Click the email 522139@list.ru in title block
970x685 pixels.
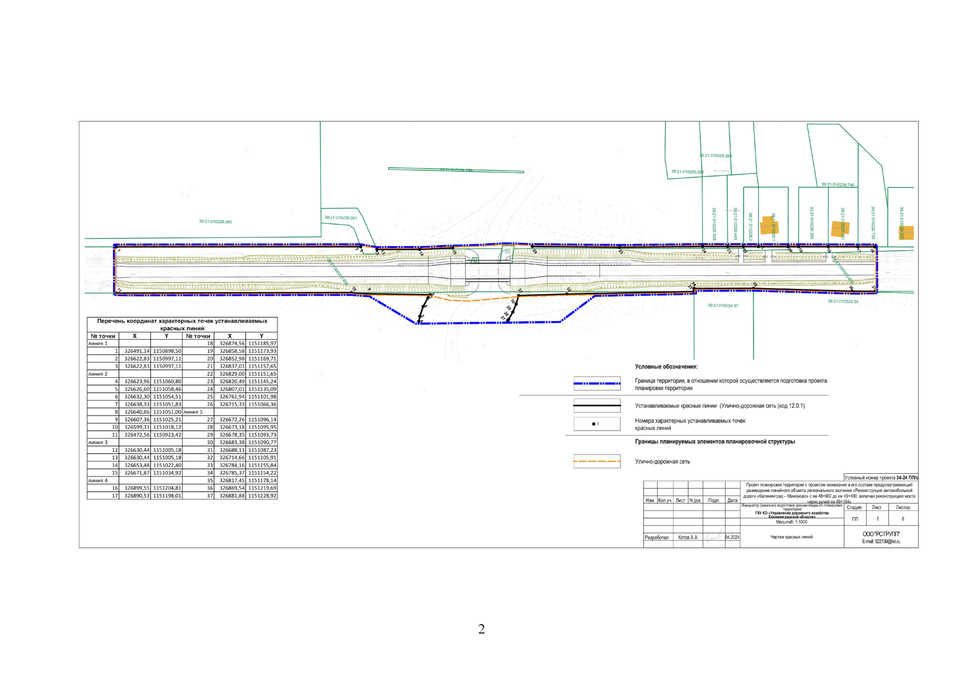click(x=881, y=541)
